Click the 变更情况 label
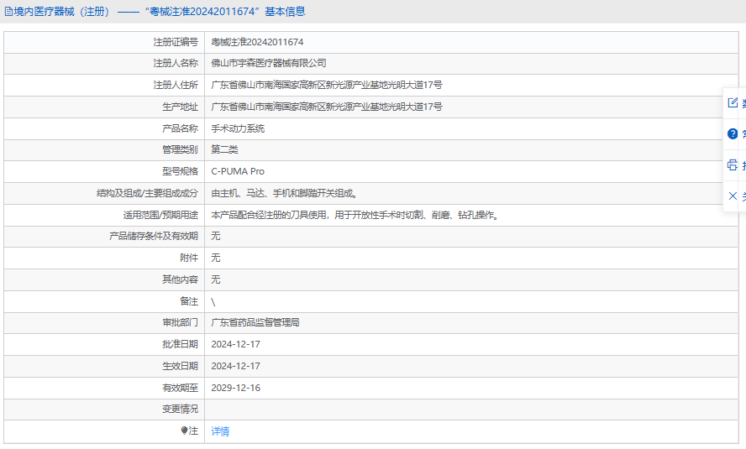 (180, 409)
